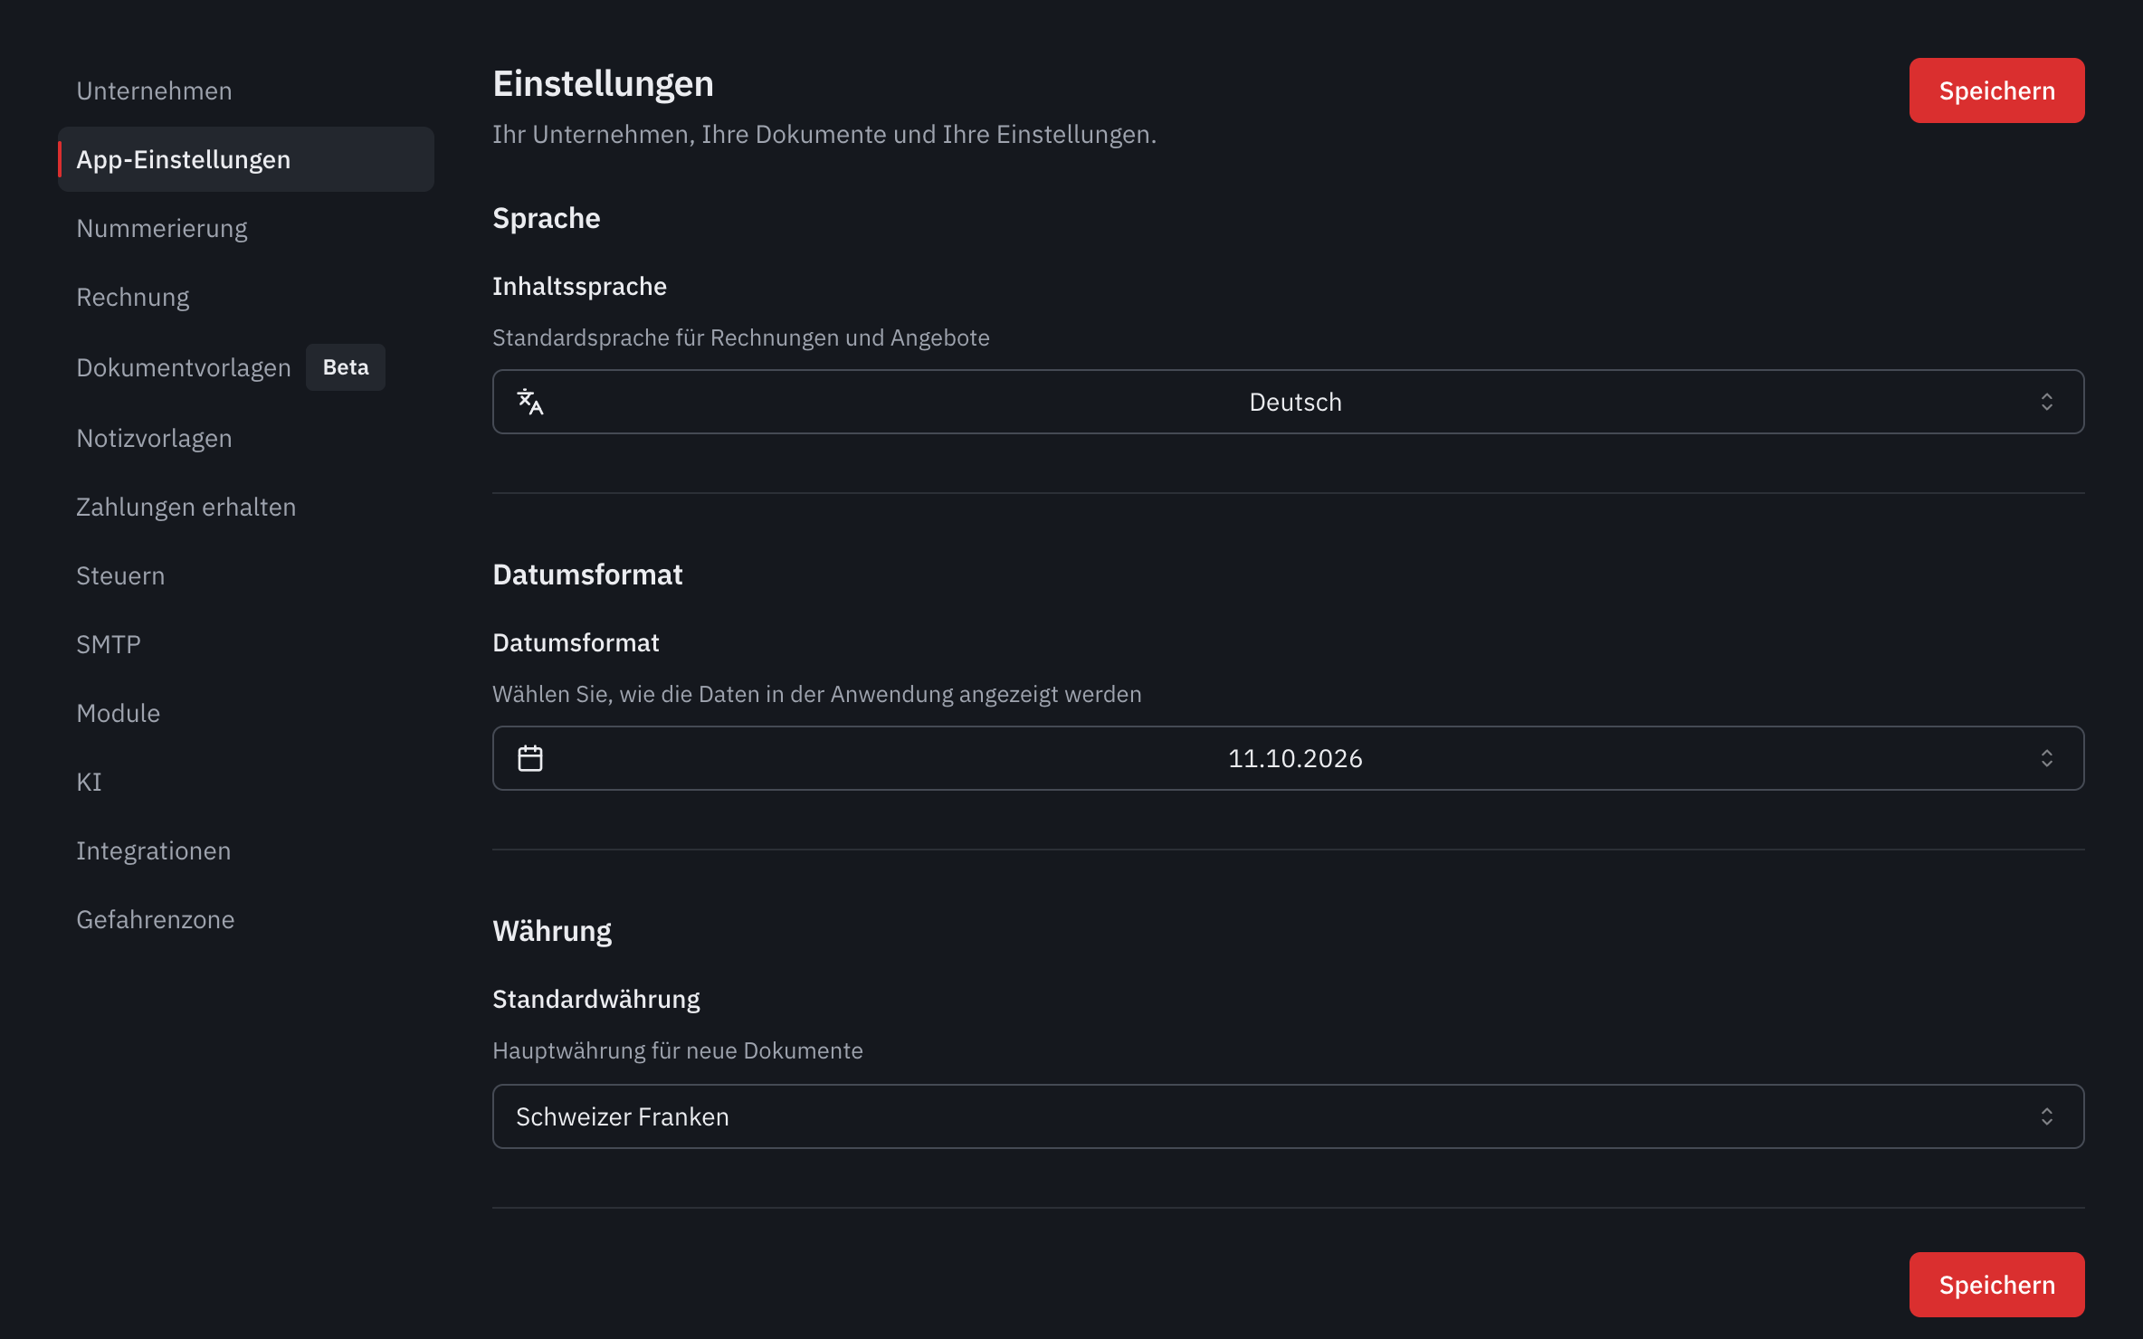Click the top Speichern button
Screen dimensions: 2143x1339
coord(1996,90)
